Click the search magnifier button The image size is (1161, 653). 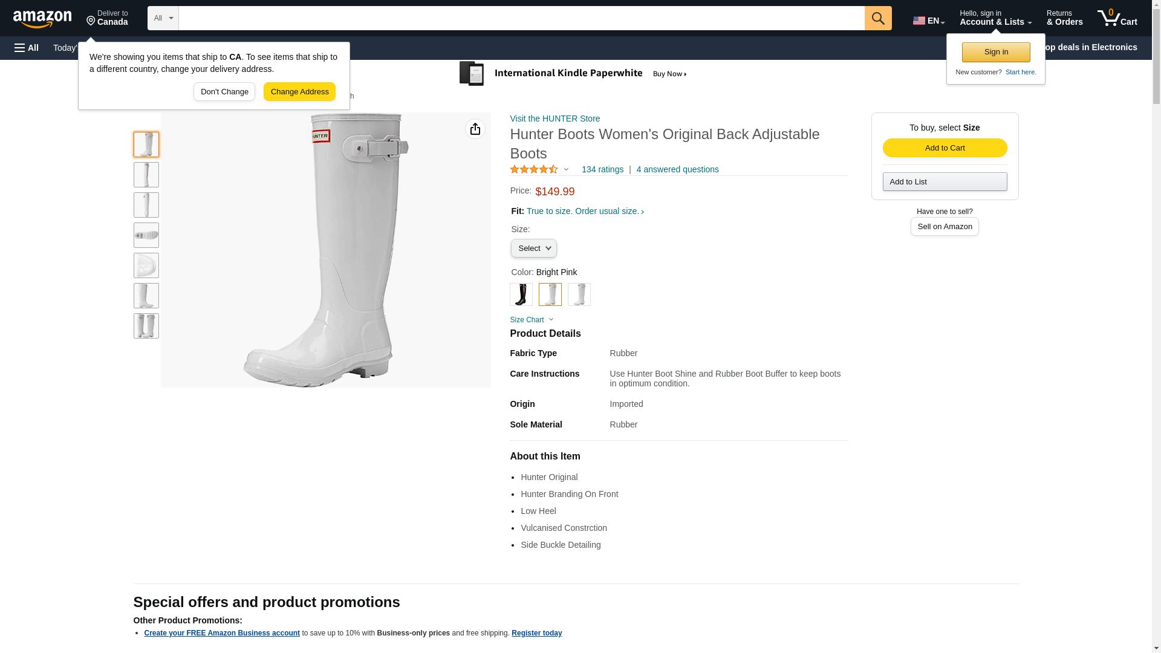point(877,18)
